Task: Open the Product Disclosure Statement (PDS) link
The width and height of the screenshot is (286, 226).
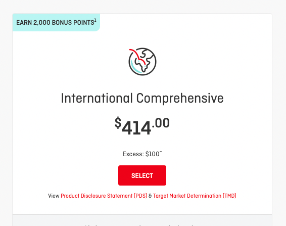Action: click(x=104, y=196)
